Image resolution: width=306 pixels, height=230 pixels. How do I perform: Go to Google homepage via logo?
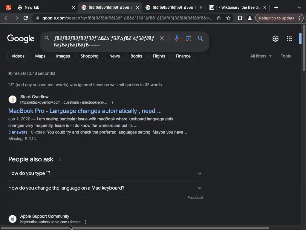click(x=21, y=39)
